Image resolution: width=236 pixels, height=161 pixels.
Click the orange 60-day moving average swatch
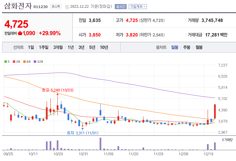pyautogui.click(x=25, y=61)
